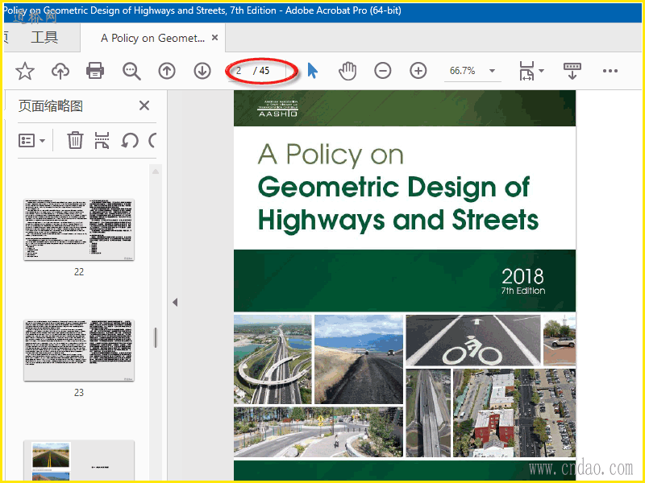Image resolution: width=645 pixels, height=483 pixels.
Task: Print the document with the printer icon
Action: pyautogui.click(x=95, y=71)
